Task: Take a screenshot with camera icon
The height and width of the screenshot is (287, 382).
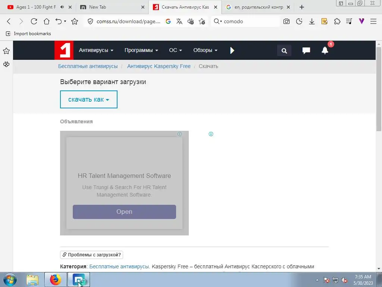Action: (286, 21)
